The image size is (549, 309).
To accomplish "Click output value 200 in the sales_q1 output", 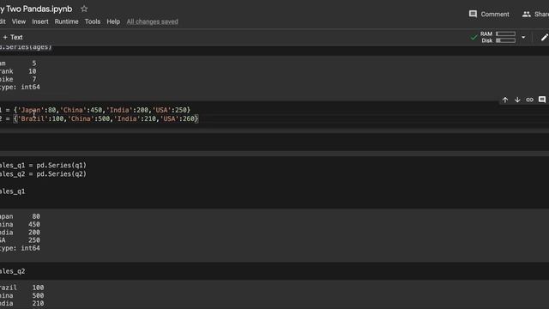I will (34, 233).
